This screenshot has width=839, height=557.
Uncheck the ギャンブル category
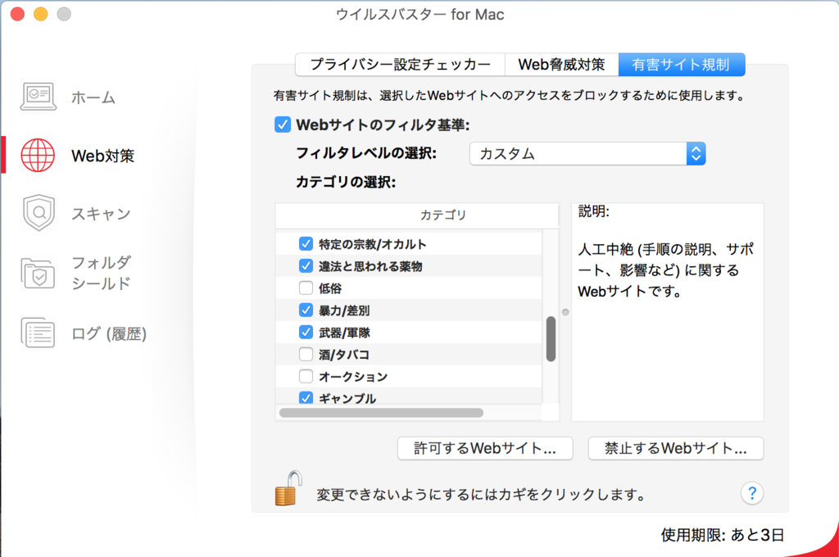point(306,397)
